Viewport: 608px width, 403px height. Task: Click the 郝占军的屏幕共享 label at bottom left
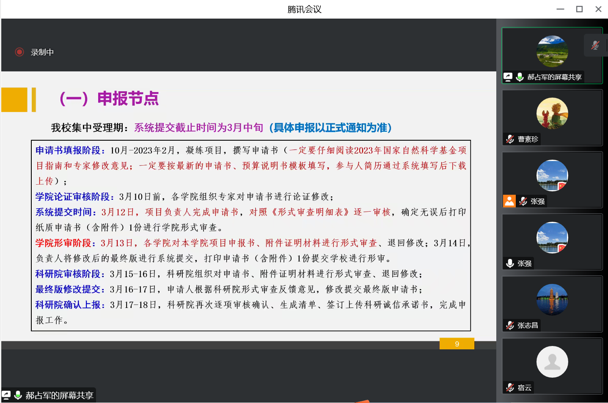[59, 395]
